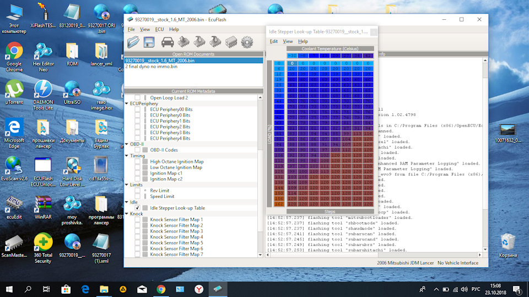Save ROM with floppy disk icon

coord(149,42)
